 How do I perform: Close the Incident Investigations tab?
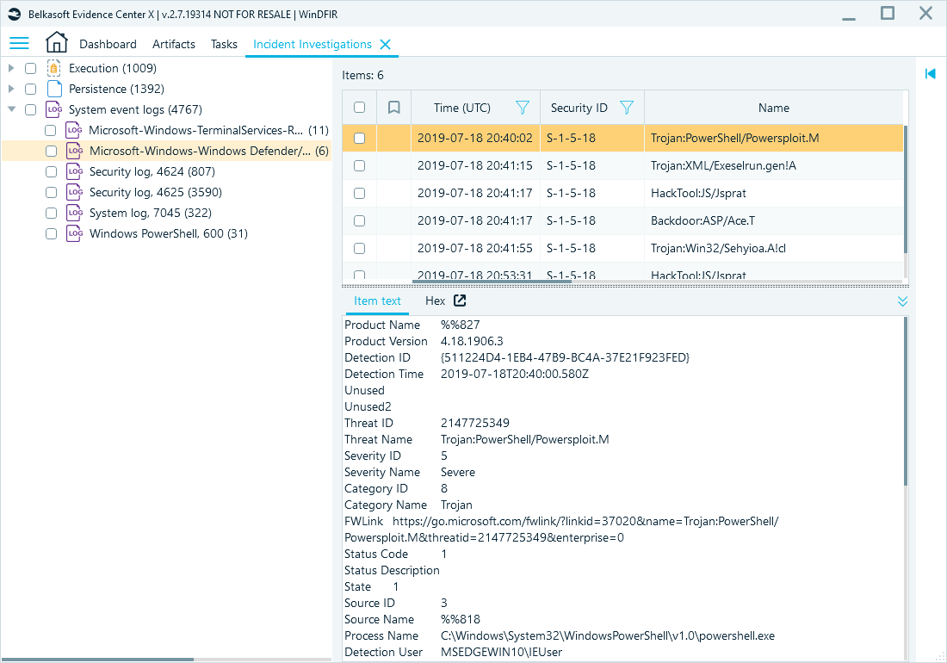tap(386, 44)
